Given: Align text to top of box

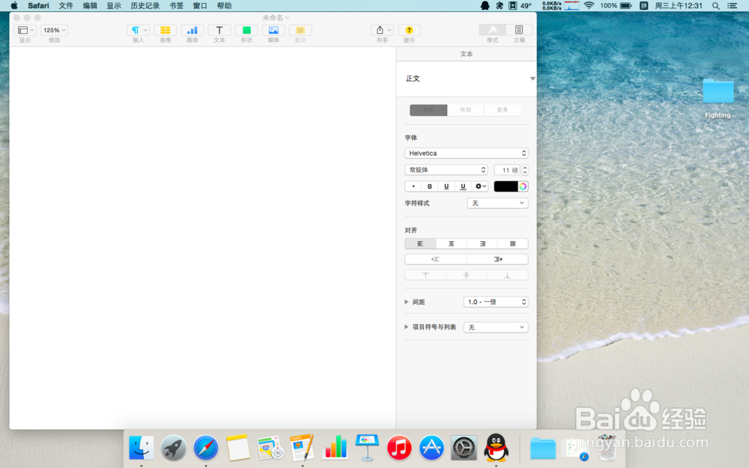Looking at the screenshot, I should pyautogui.click(x=425, y=275).
